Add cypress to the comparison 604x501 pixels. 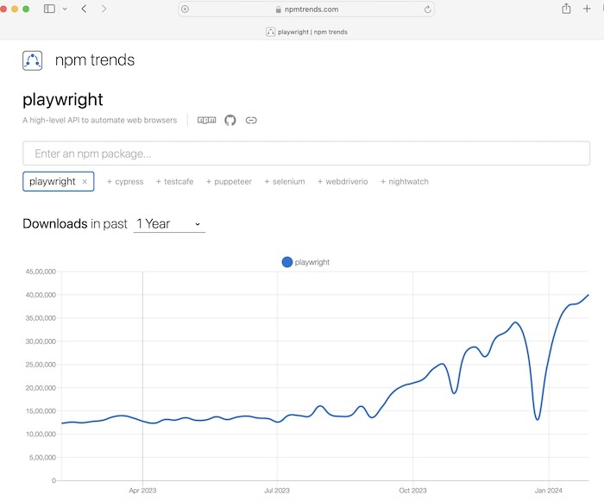(x=124, y=182)
